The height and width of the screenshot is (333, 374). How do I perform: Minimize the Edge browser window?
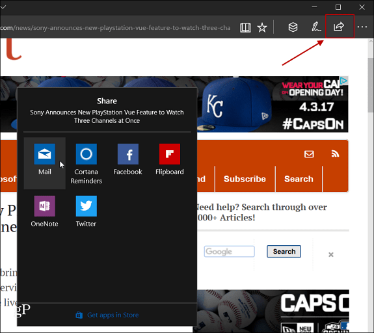point(314,7)
